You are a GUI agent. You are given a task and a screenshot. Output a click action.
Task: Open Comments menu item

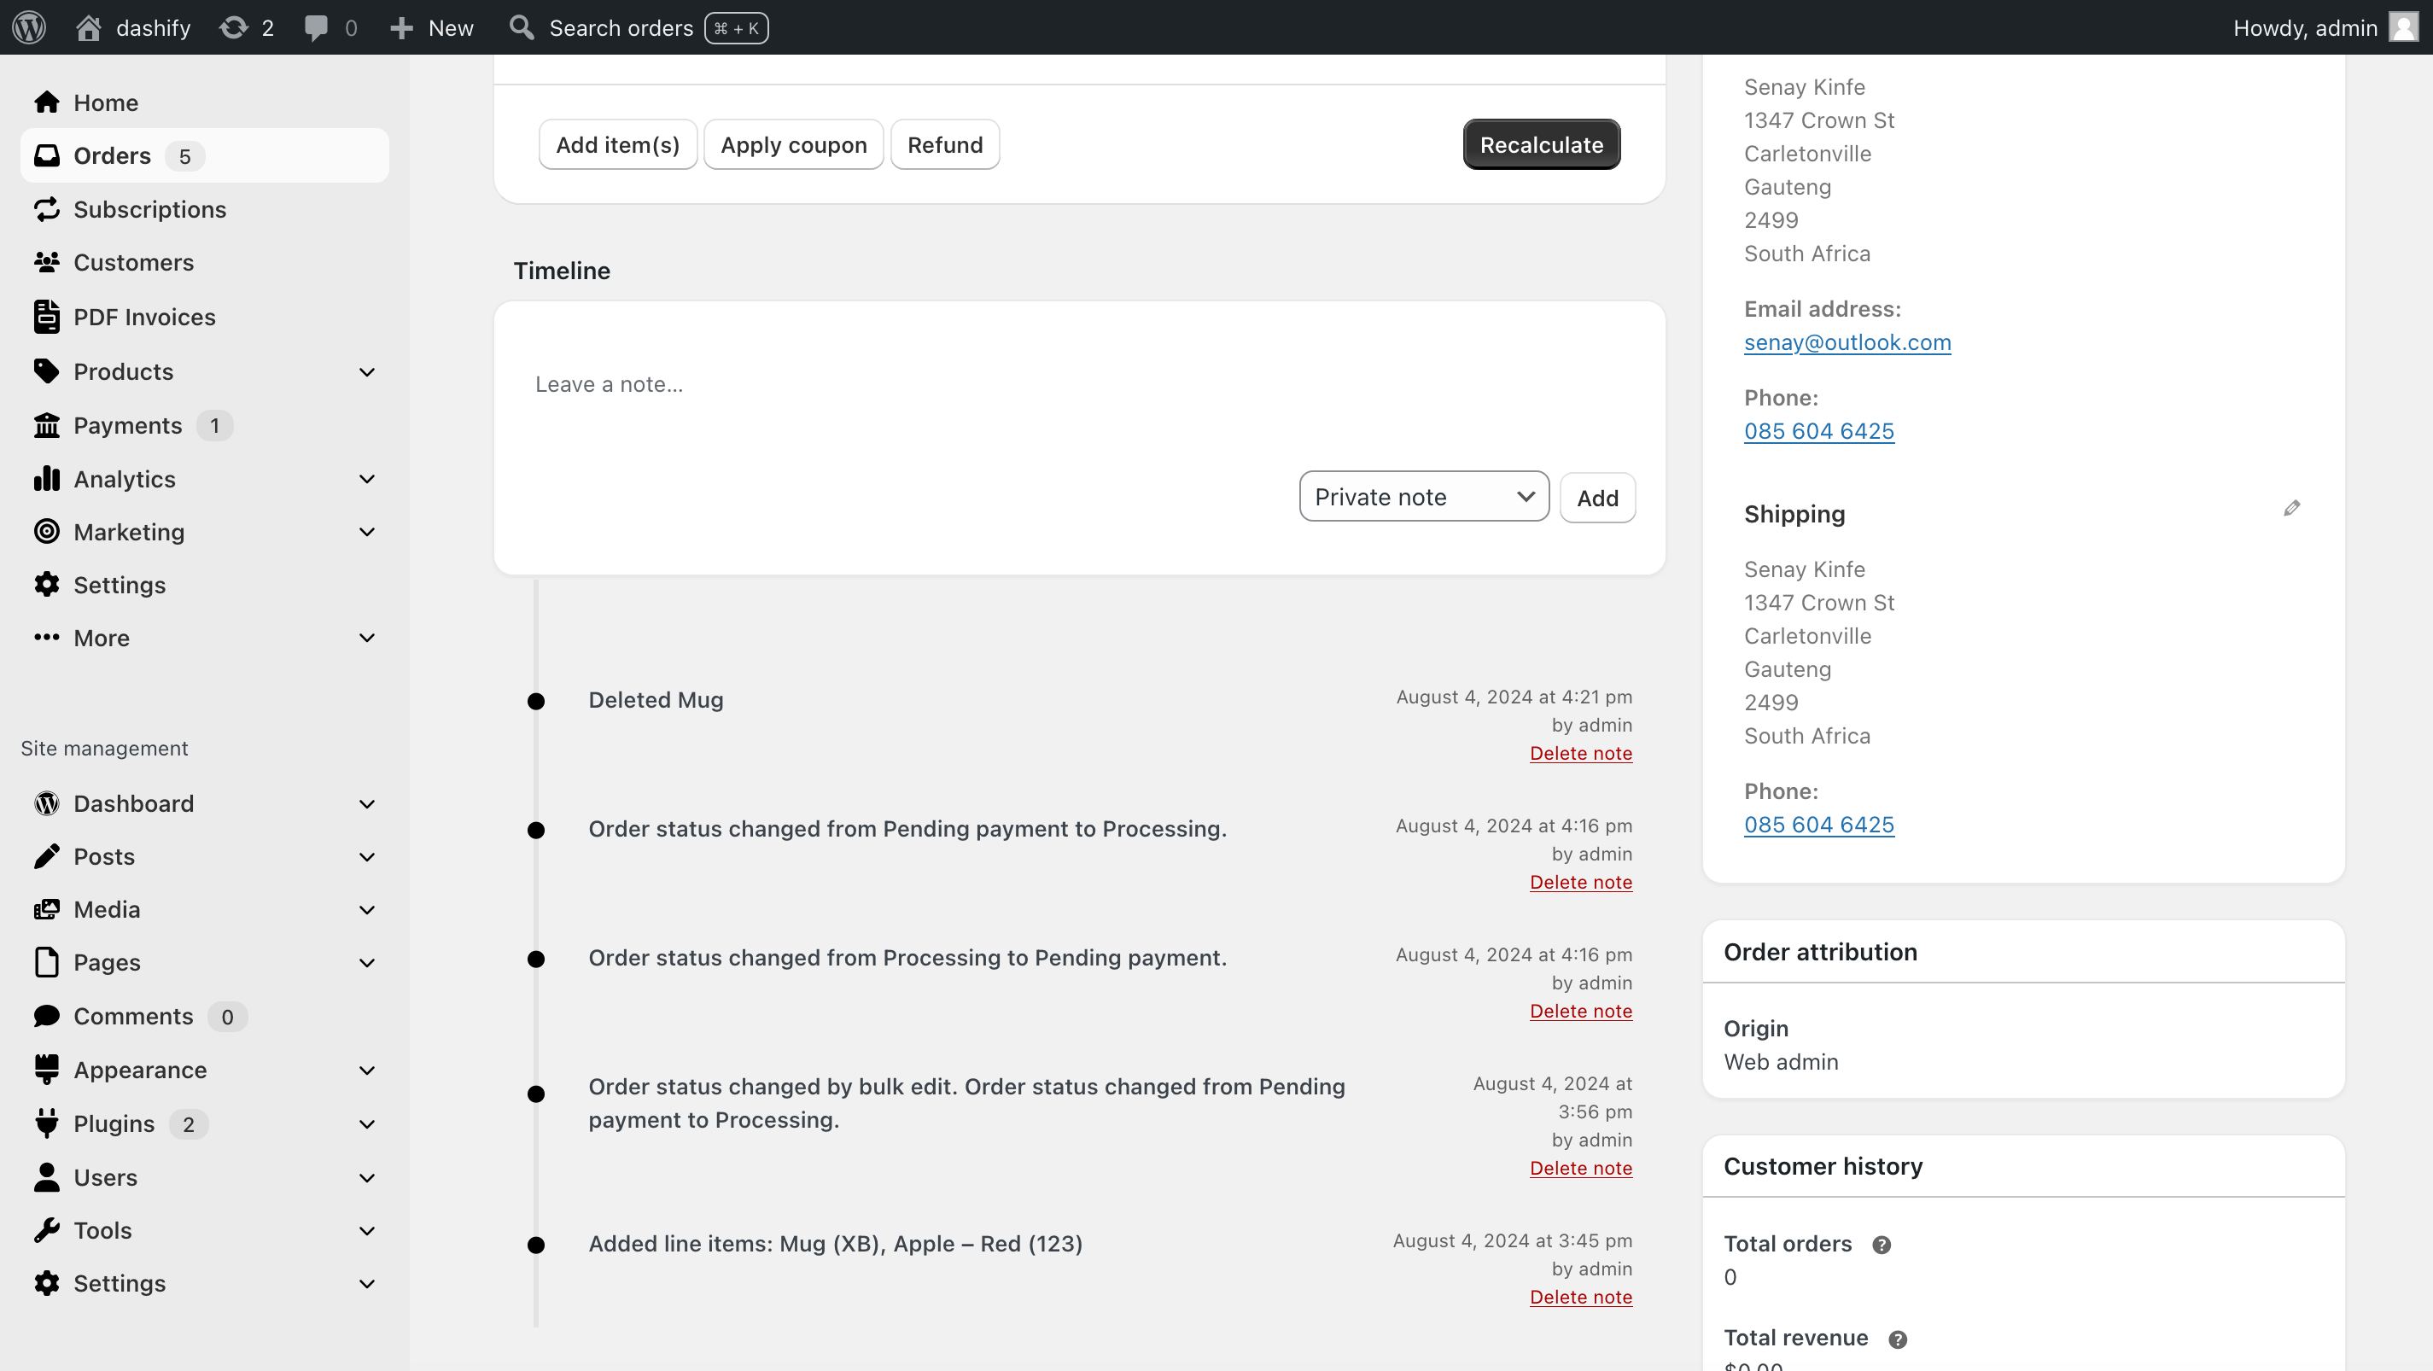[x=133, y=1016]
